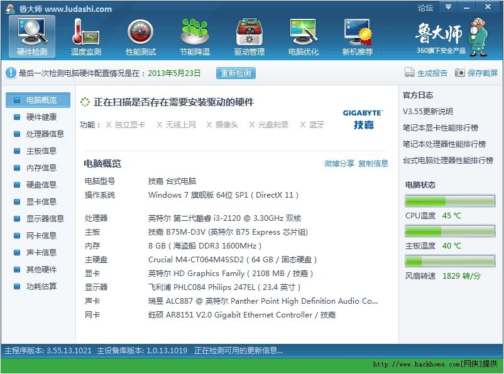Select 内存信息 in the sidebar
This screenshot has width=504, height=374.
pos(38,168)
